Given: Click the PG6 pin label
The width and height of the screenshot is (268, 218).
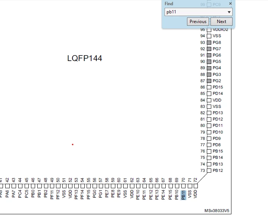Looking at the screenshot, I should (217, 55).
